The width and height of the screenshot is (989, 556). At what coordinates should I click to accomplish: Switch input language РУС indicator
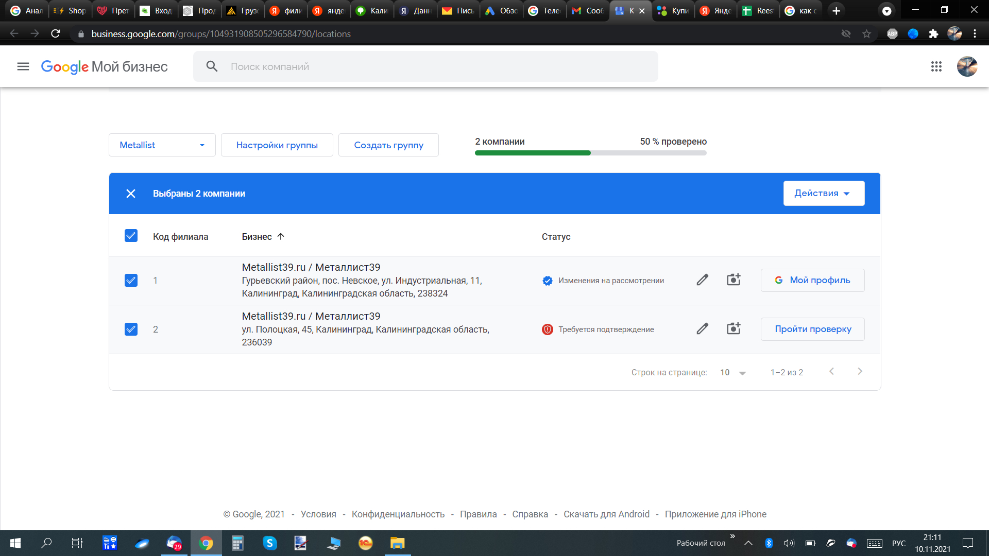899,543
